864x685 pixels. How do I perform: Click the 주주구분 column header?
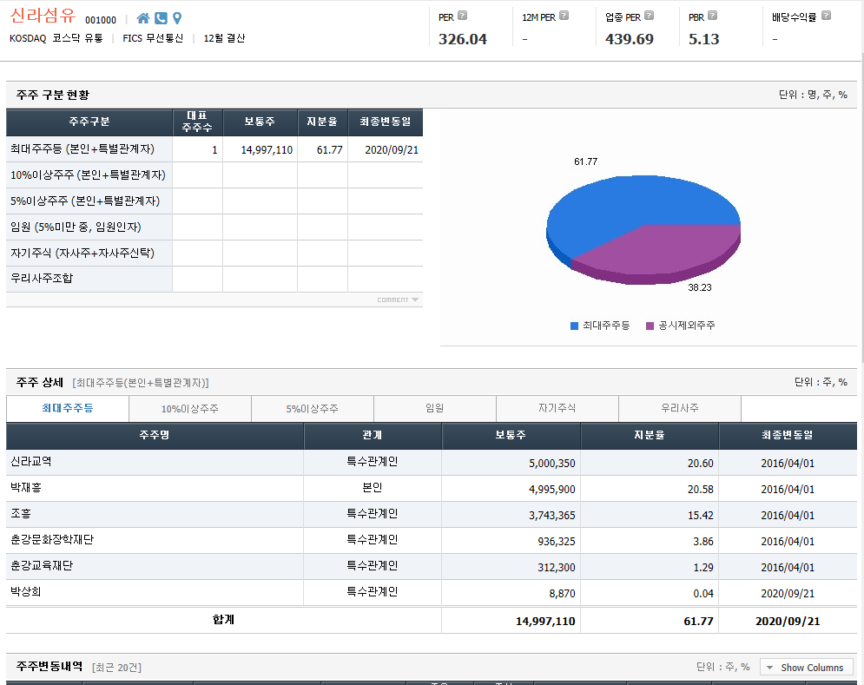pyautogui.click(x=89, y=122)
